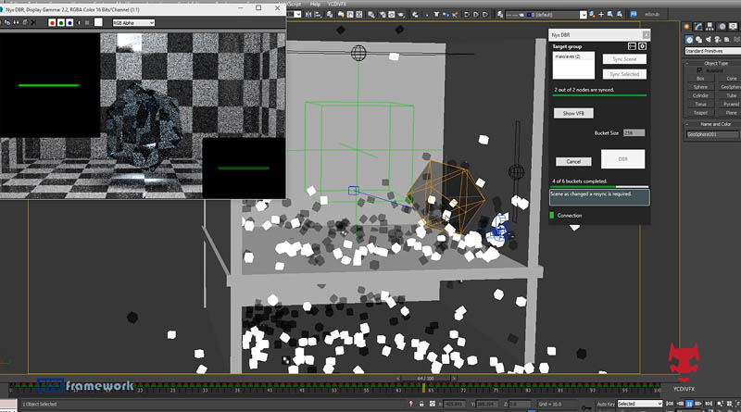Click the Geometry category icon under Create
The width and height of the screenshot is (741, 412).
pyautogui.click(x=690, y=39)
